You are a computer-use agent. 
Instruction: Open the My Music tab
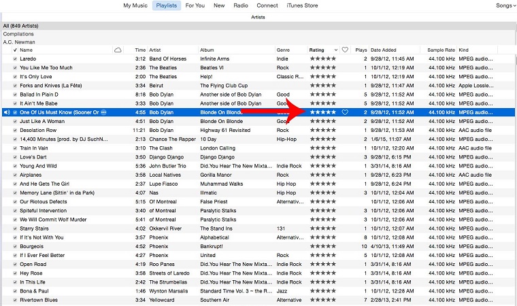135,5
